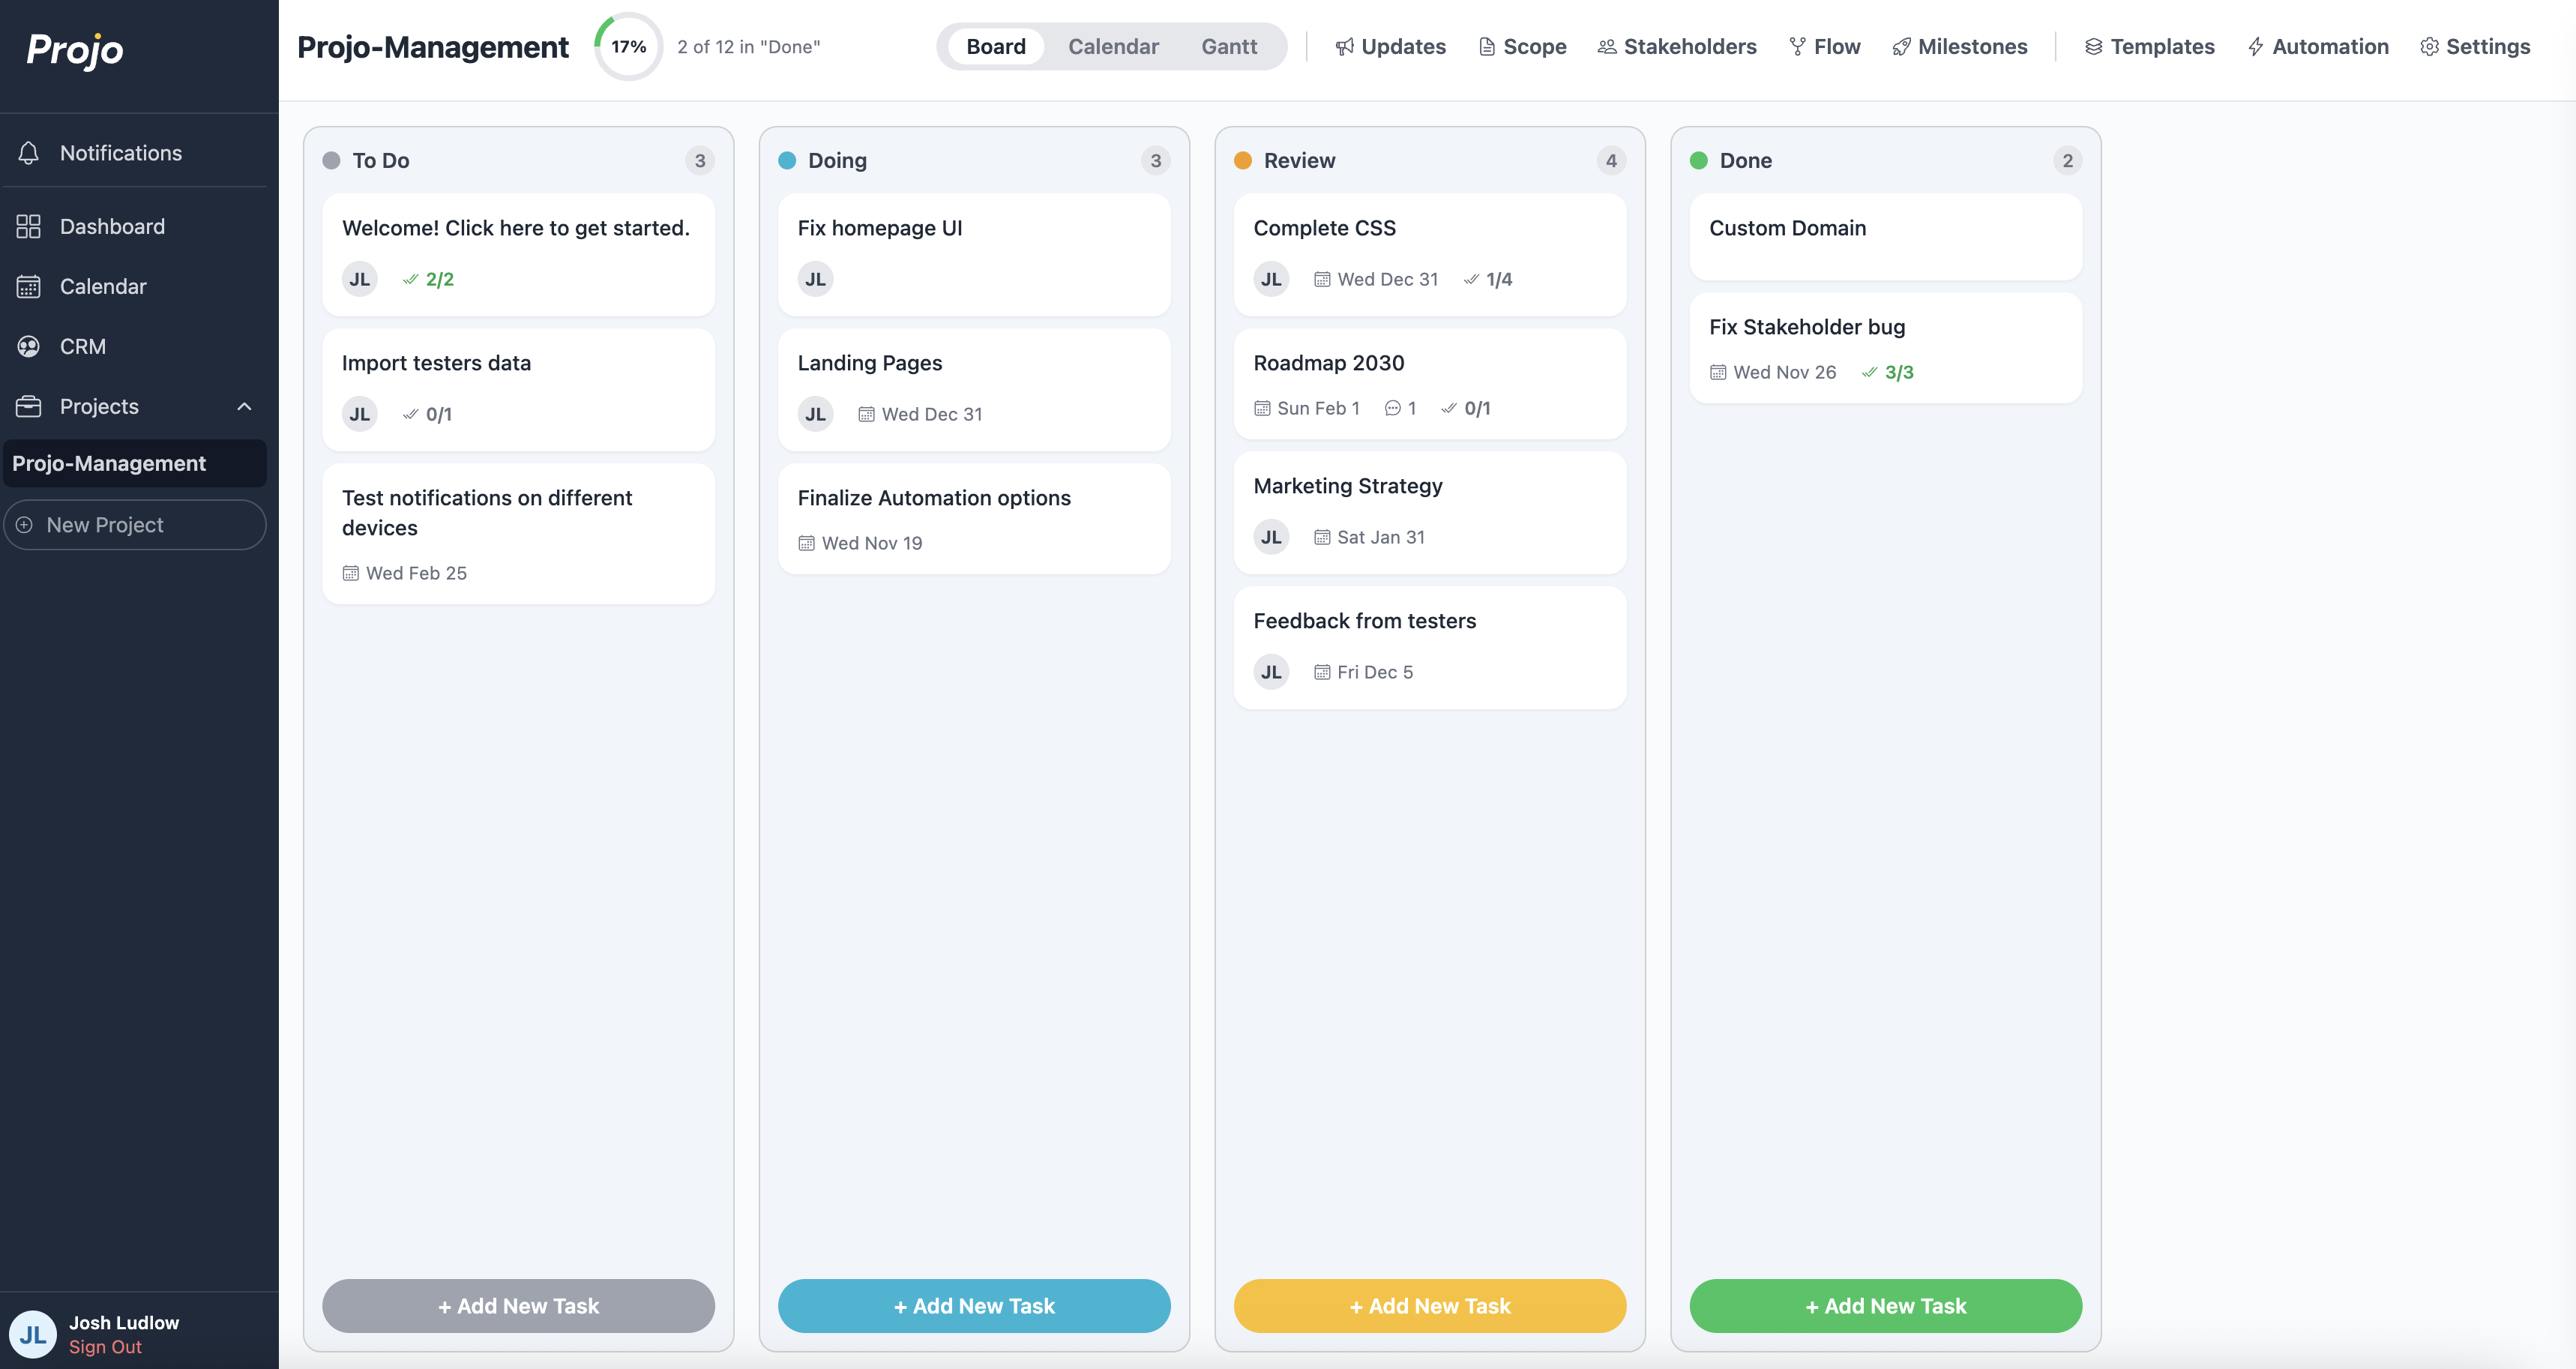Open Updates megaphone icon

pyautogui.click(x=1344, y=47)
